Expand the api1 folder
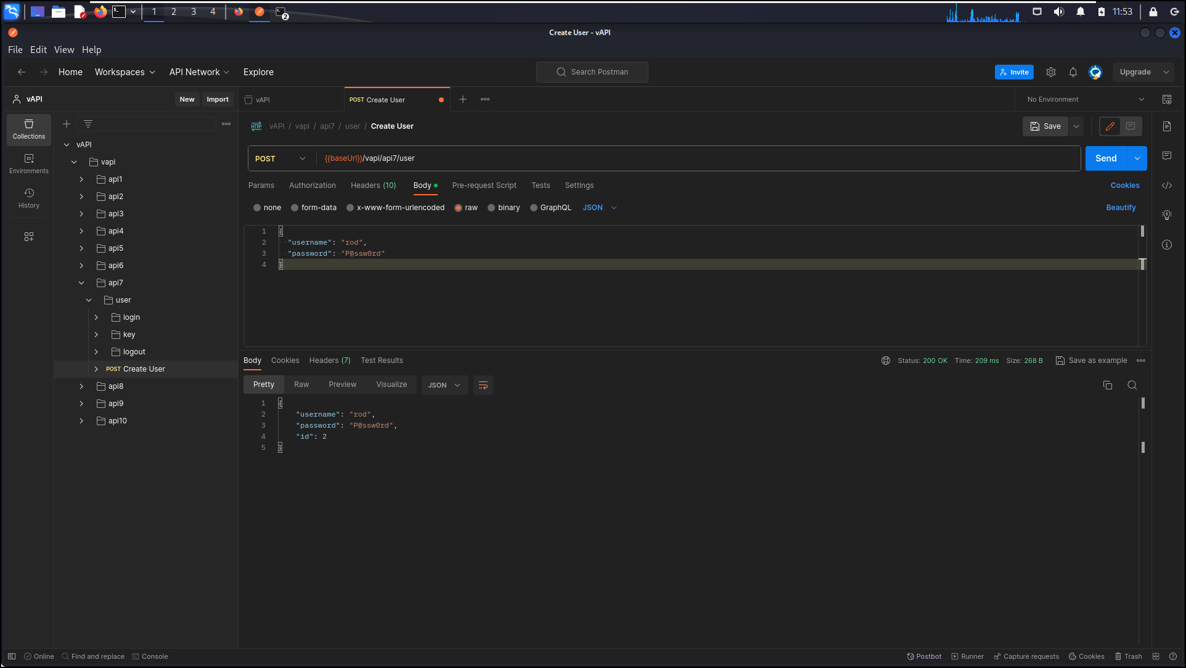This screenshot has height=668, width=1186. (81, 179)
